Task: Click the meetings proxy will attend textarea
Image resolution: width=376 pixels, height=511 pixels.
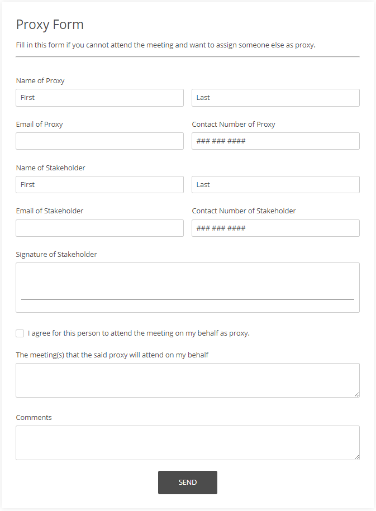Action: 187,380
